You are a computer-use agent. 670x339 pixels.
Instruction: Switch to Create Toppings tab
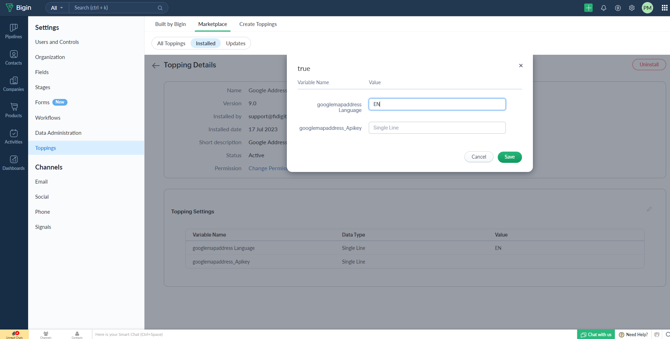(258, 24)
